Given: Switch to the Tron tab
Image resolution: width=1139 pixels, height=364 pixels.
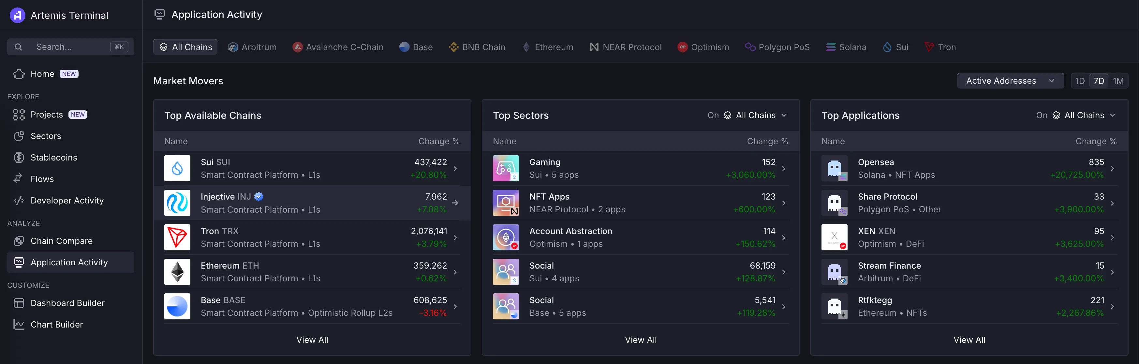Looking at the screenshot, I should pos(940,47).
